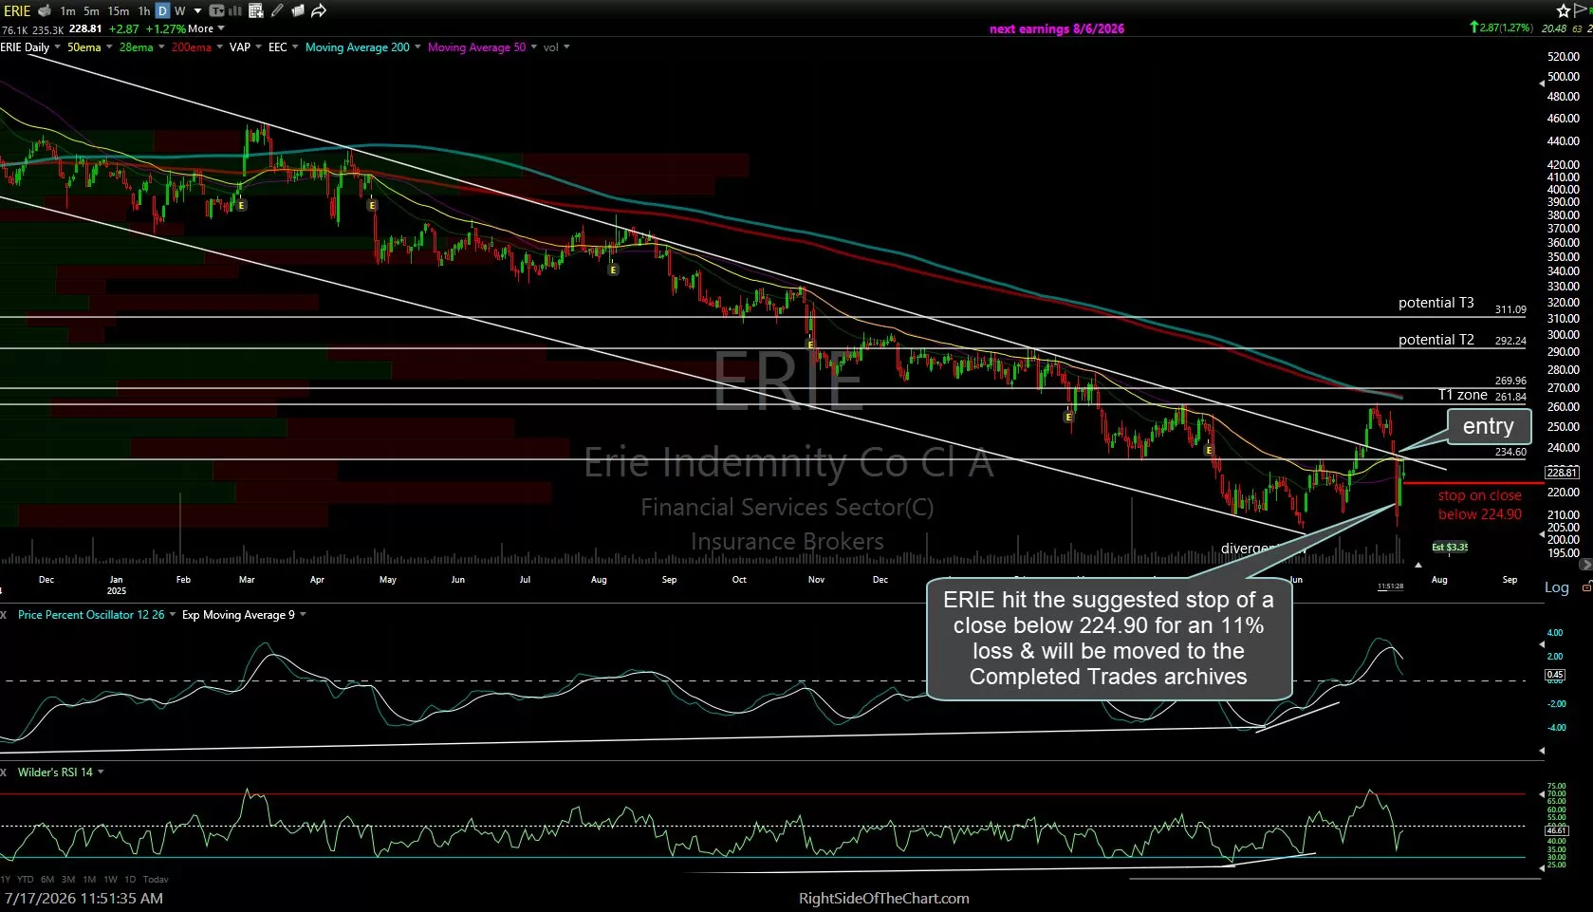
Task: Open the add indicator grid icon
Action: point(255,10)
